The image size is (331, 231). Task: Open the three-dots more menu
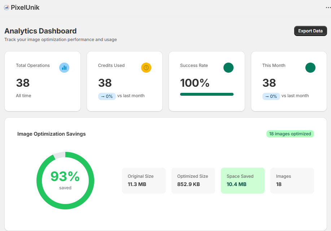[328, 8]
